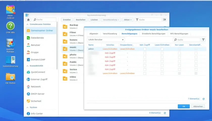Click the user search field in dialog
The height and width of the screenshot is (121, 212).
(187, 40)
